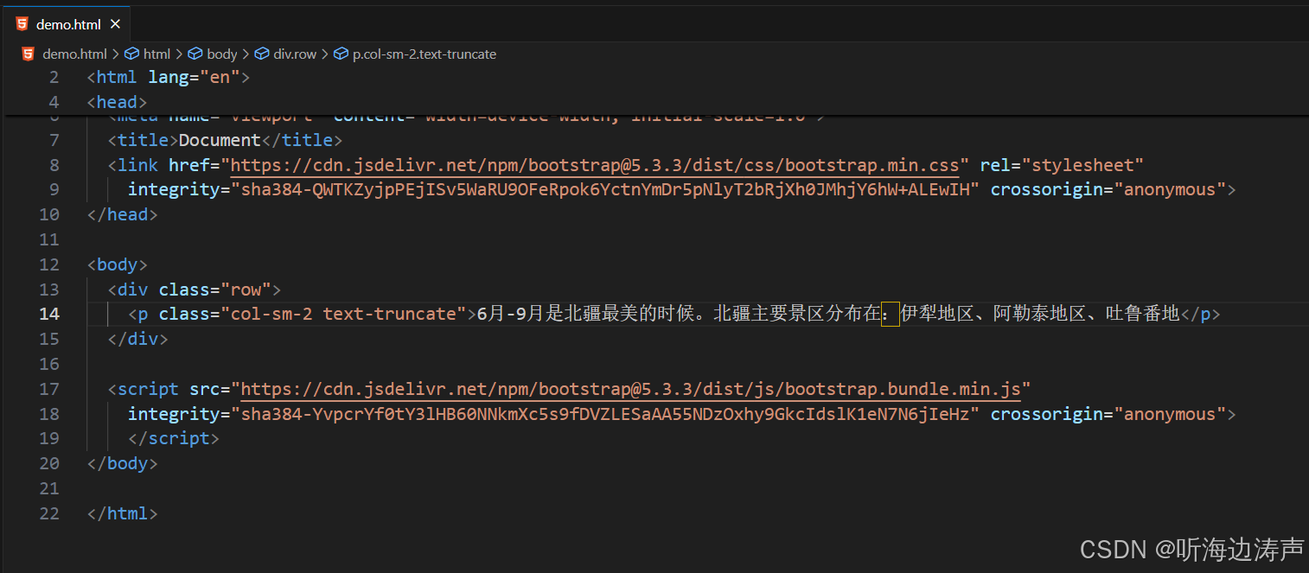Click line number 14 in the gutter
This screenshot has width=1309, height=573.
49,313
